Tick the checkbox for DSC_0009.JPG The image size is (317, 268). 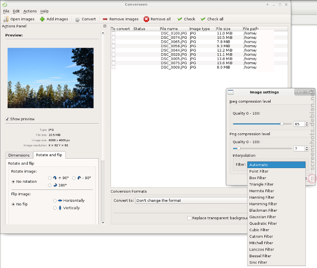(x=114, y=67)
